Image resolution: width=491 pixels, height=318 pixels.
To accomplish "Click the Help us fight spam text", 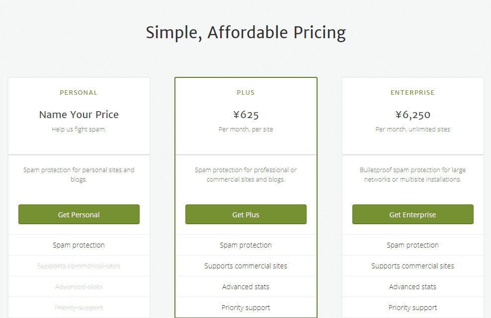I will [79, 129].
